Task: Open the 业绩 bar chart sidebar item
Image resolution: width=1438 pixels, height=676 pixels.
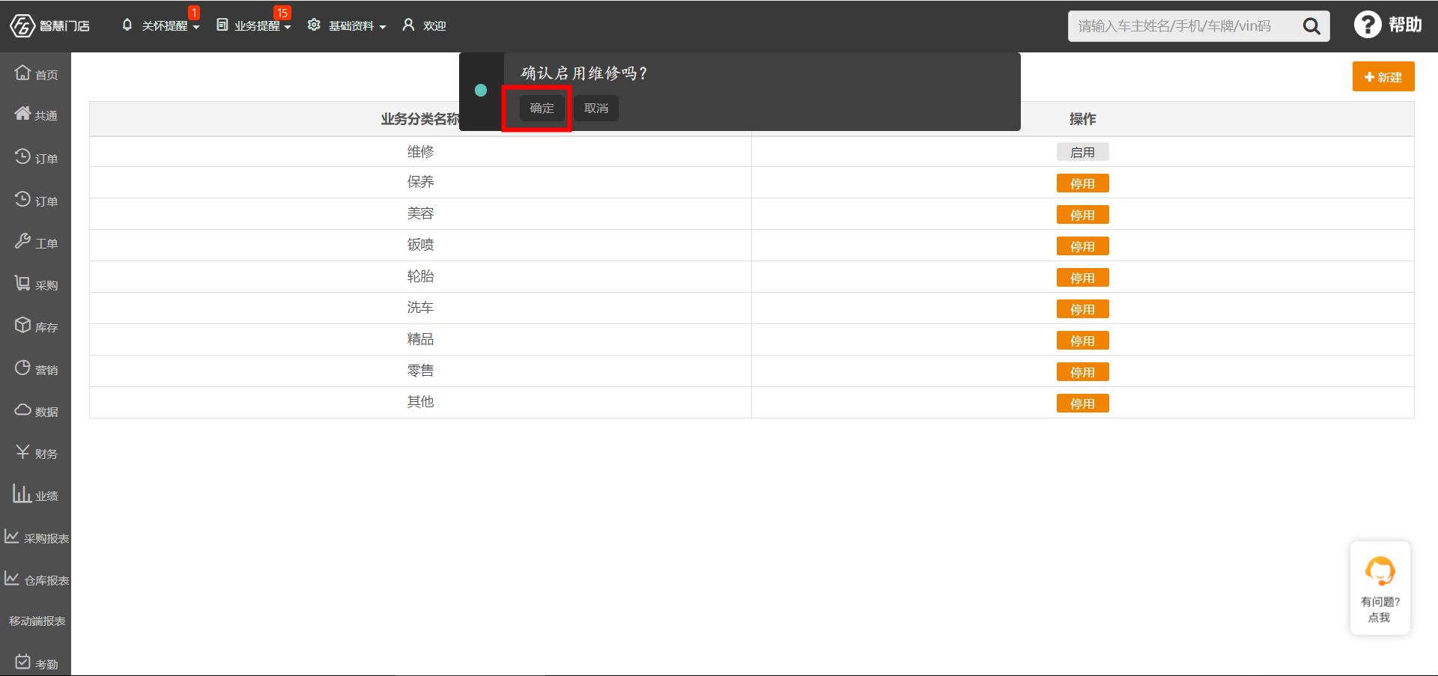Action: [x=36, y=495]
